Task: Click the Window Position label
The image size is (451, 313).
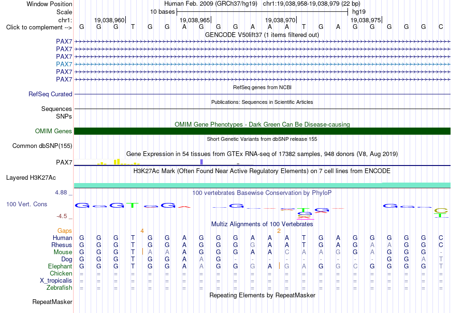Action: 49,4
